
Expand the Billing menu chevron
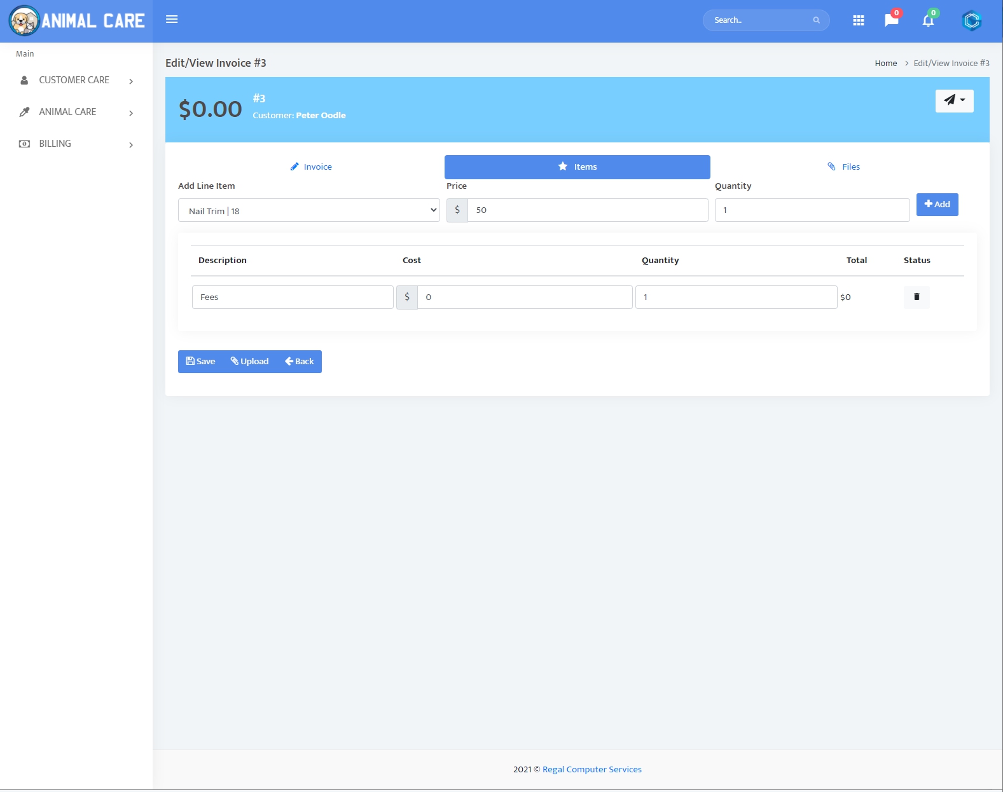[131, 145]
